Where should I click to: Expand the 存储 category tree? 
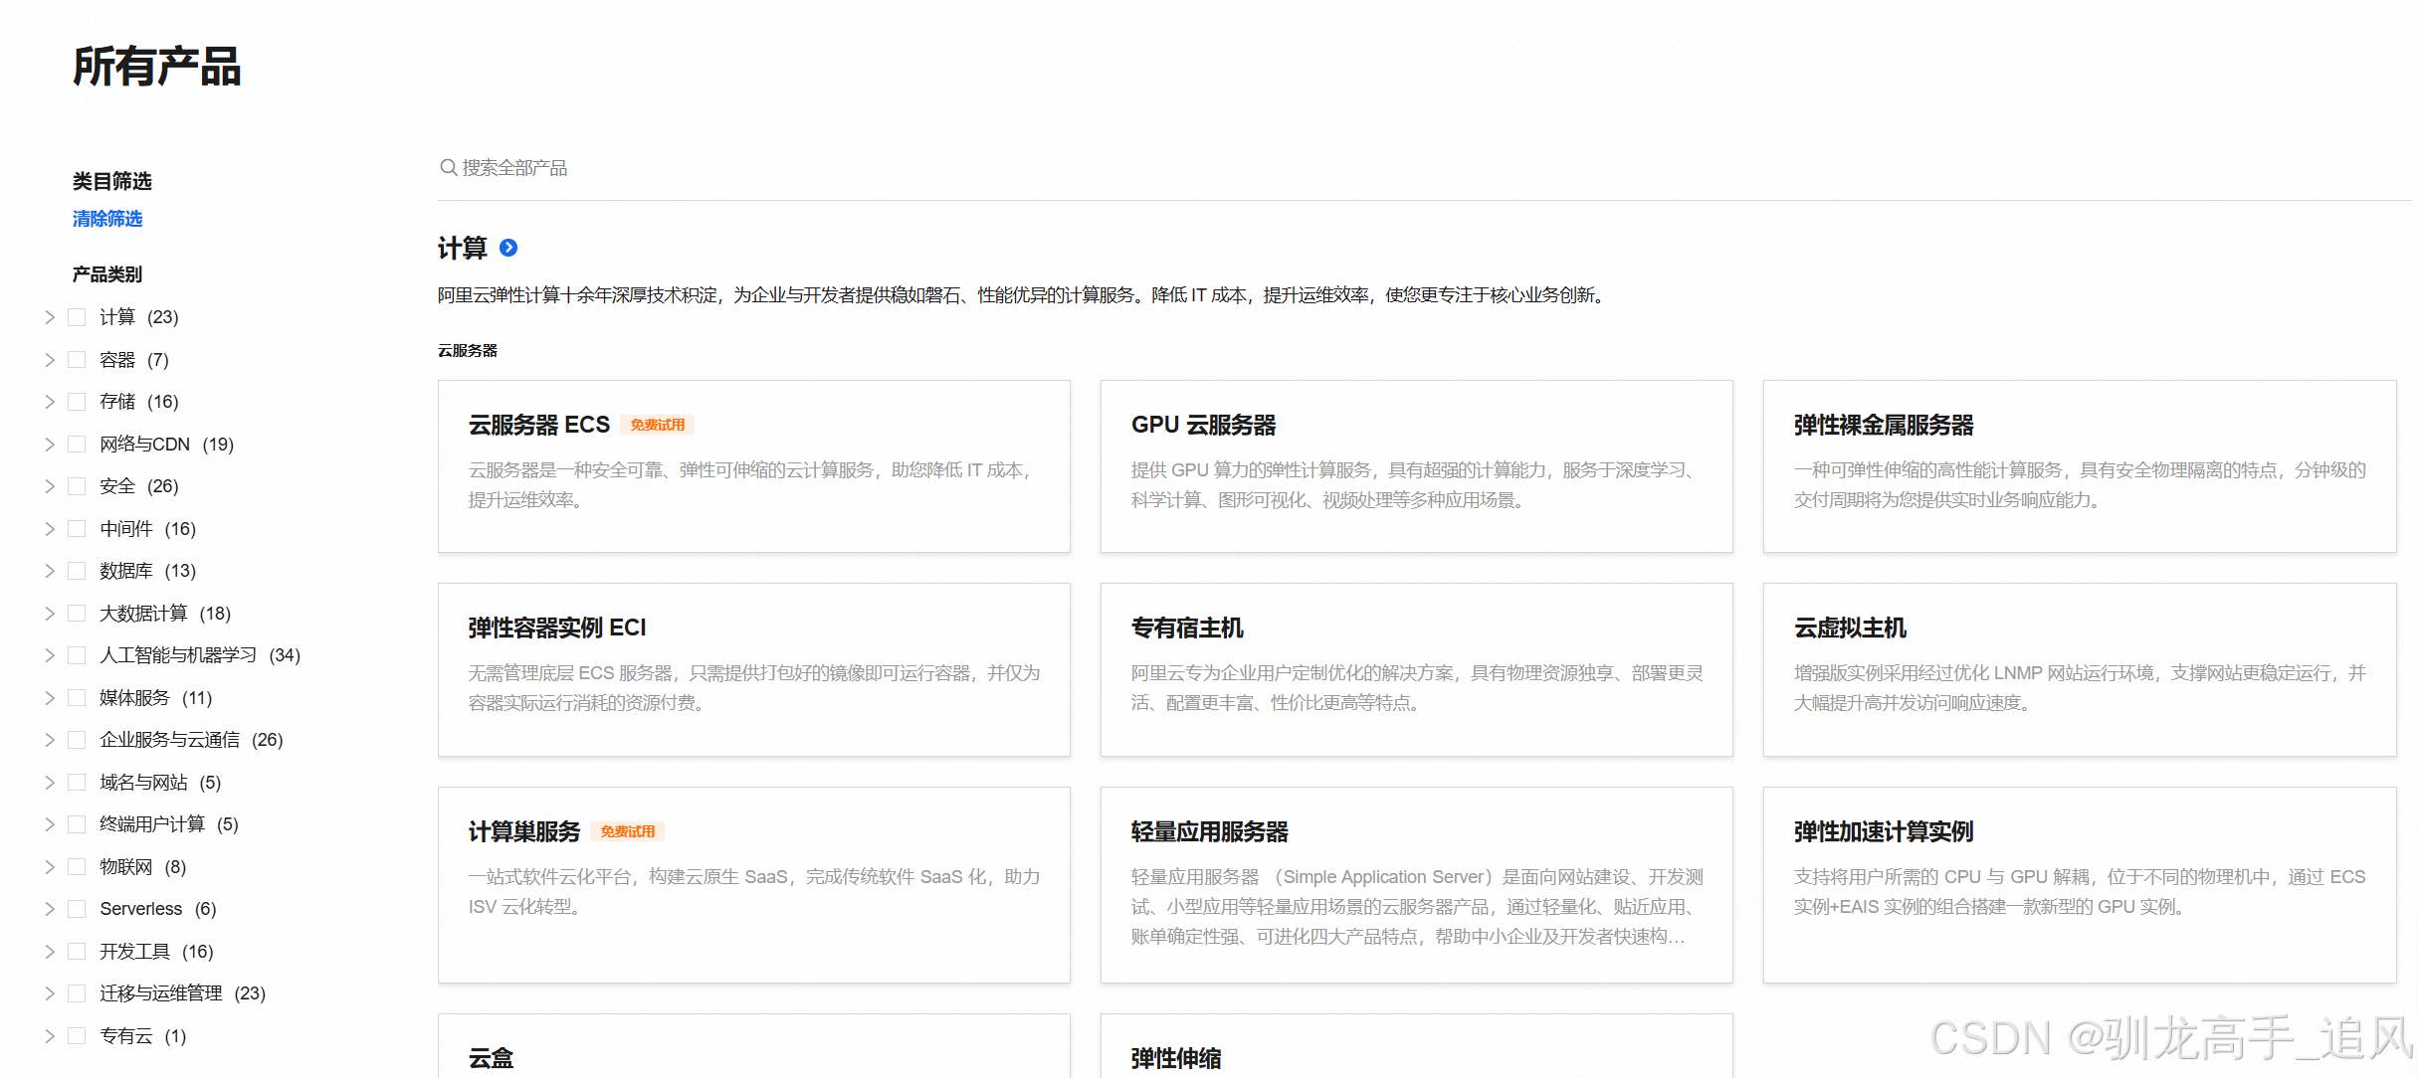coord(49,401)
